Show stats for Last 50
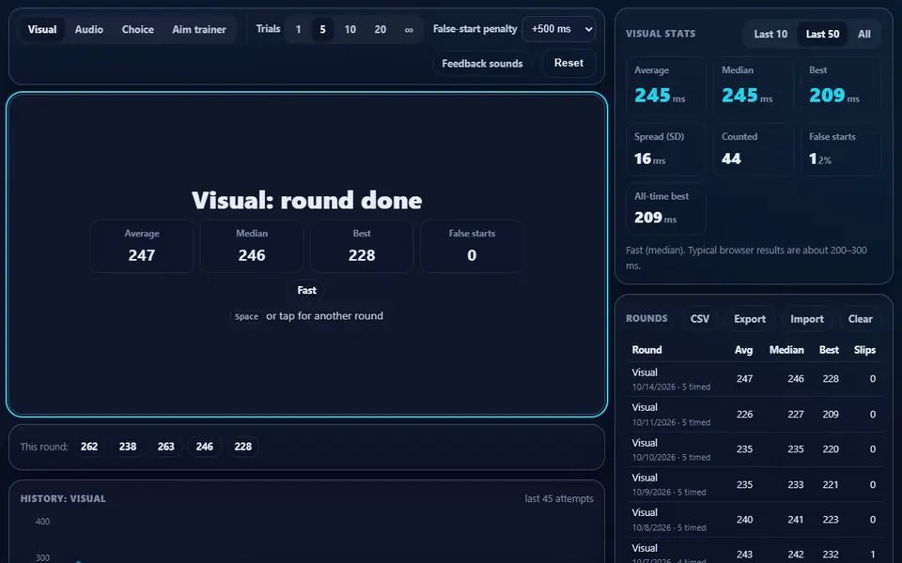The width and height of the screenshot is (902, 563). [822, 34]
